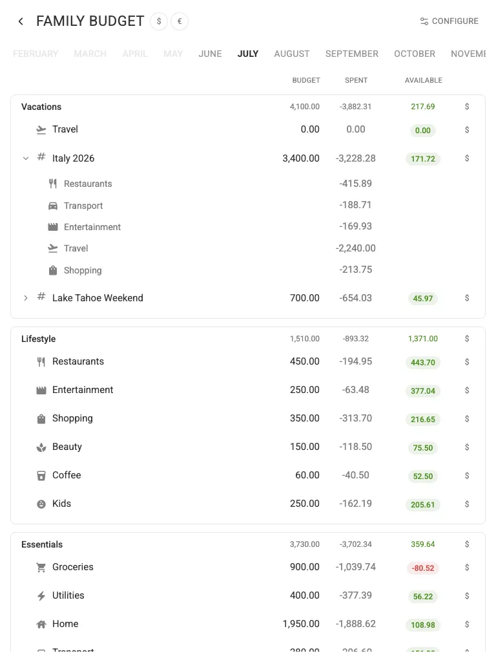Switch currency to euro toggle
Image resolution: width=496 pixels, height=662 pixels.
coord(180,21)
